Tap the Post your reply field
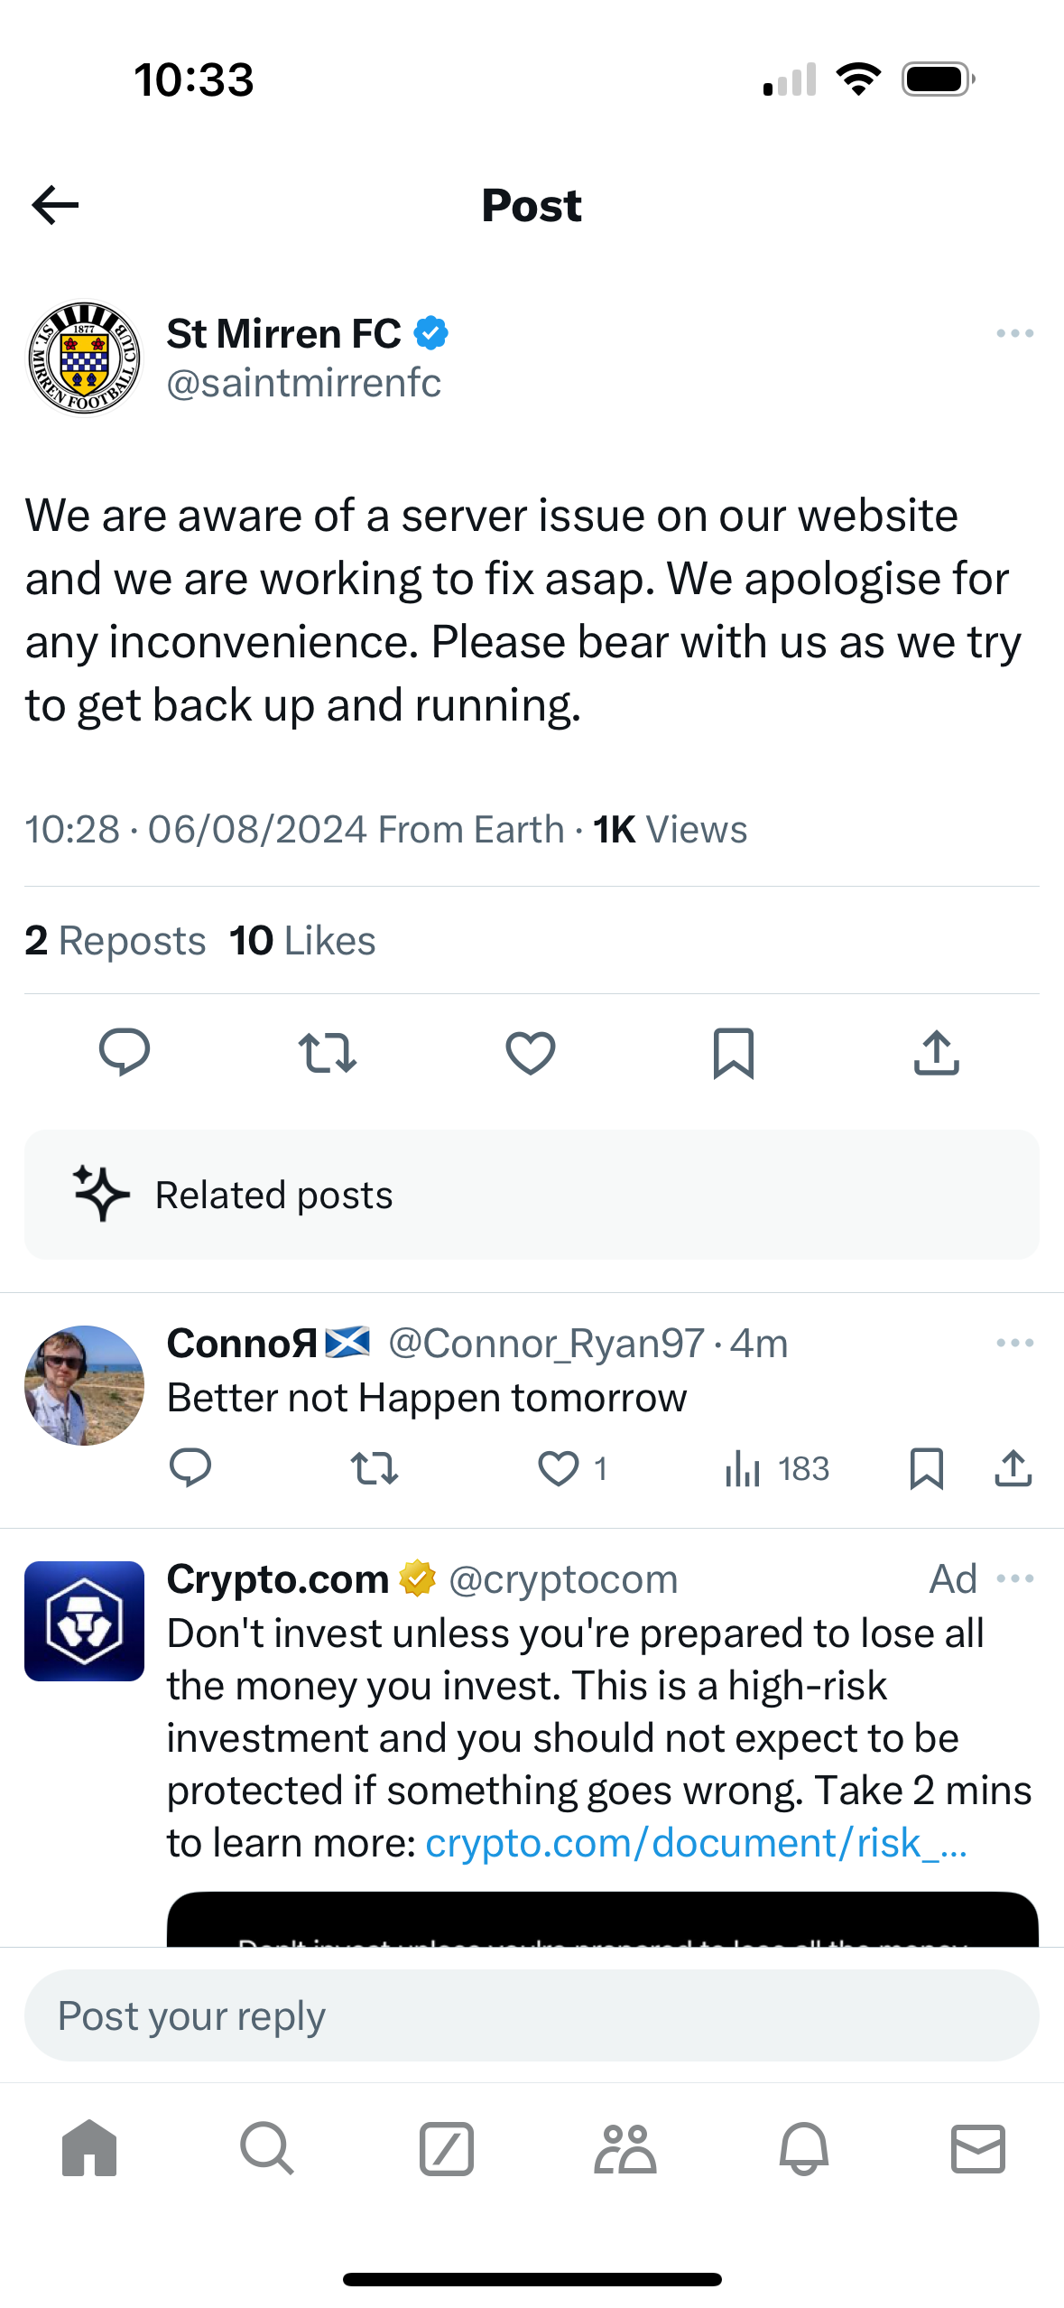This screenshot has height=2308, width=1064. [532, 2015]
